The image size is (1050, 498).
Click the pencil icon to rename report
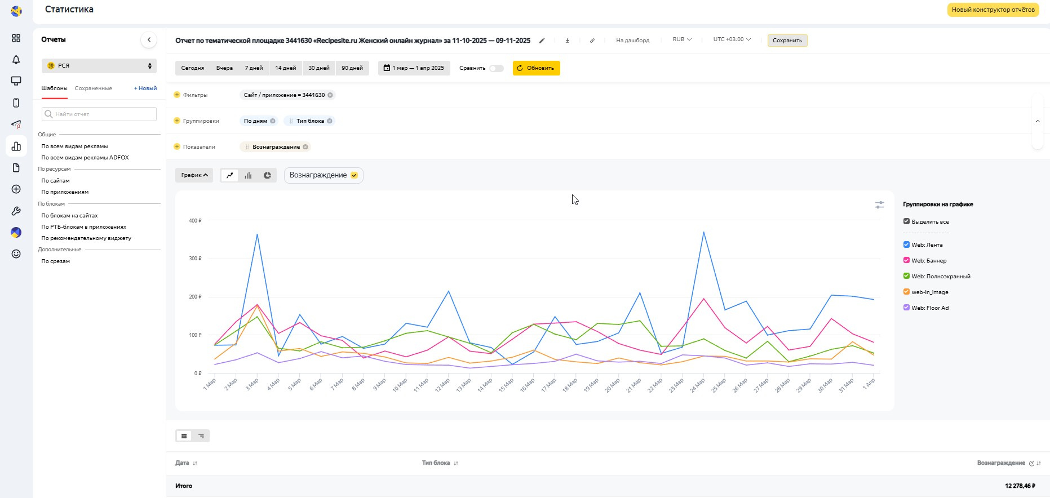pos(542,41)
